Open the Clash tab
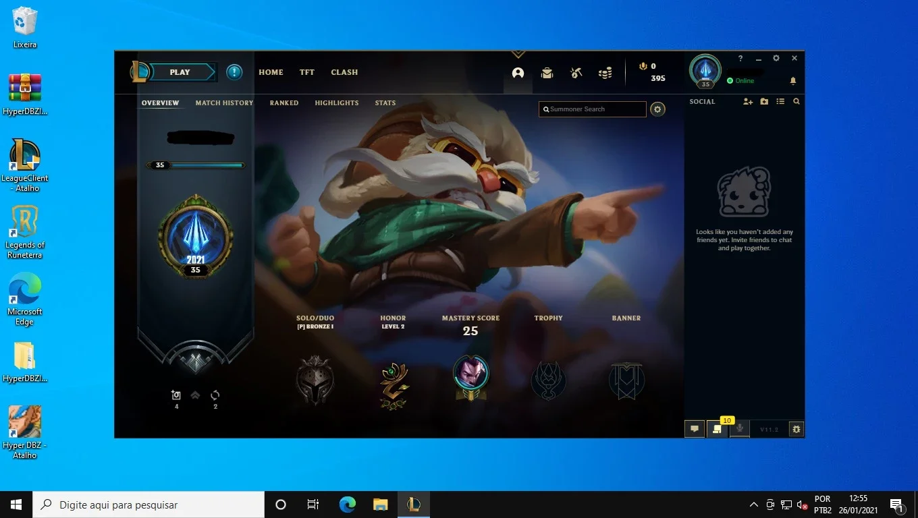This screenshot has height=518, width=918. point(344,72)
